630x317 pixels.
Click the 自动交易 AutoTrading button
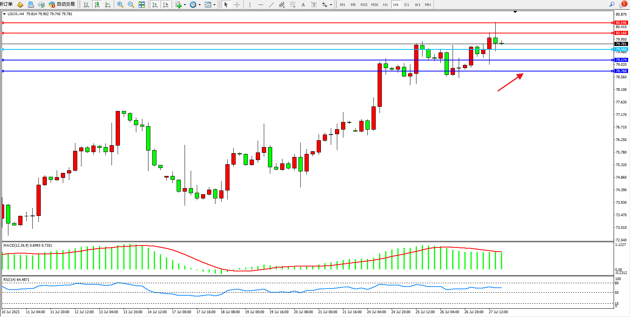tap(62, 5)
